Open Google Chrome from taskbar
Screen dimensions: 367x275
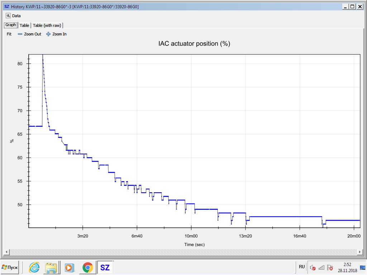[x=87, y=267]
